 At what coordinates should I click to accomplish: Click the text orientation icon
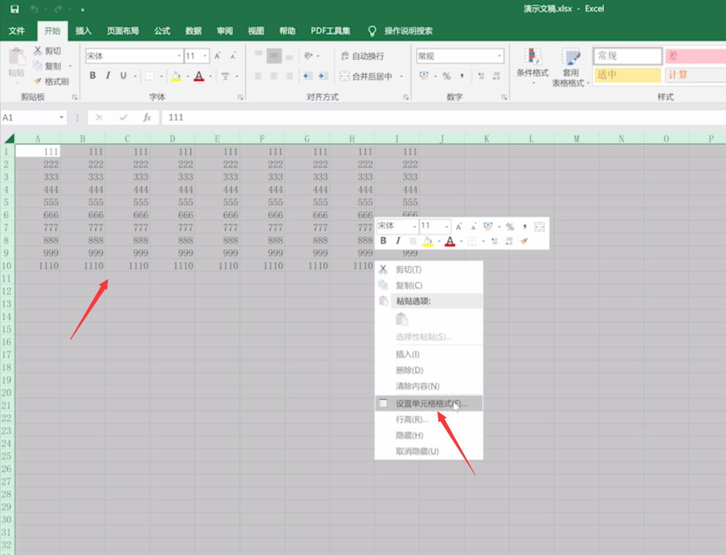(x=309, y=56)
